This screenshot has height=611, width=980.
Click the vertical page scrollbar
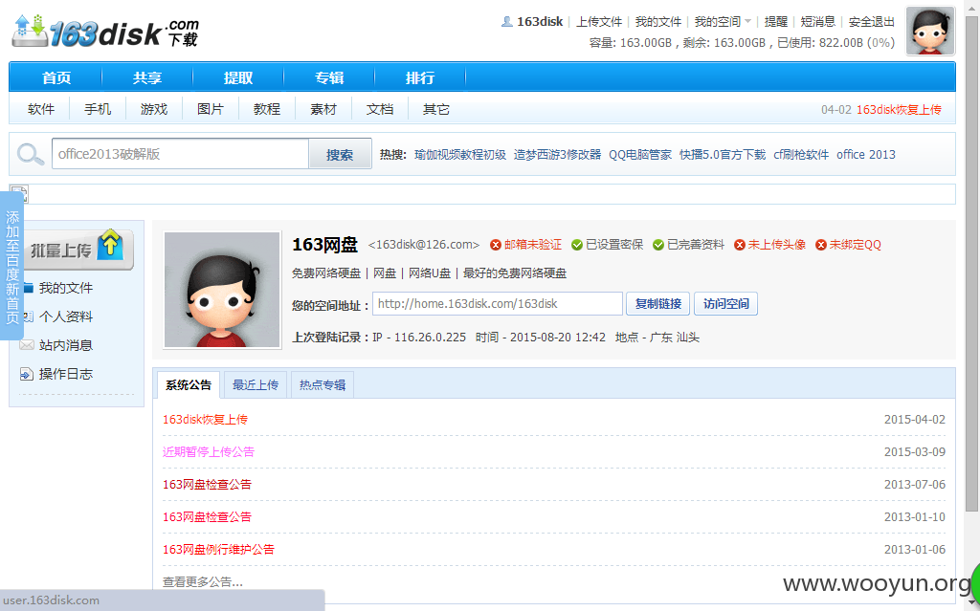[972, 262]
